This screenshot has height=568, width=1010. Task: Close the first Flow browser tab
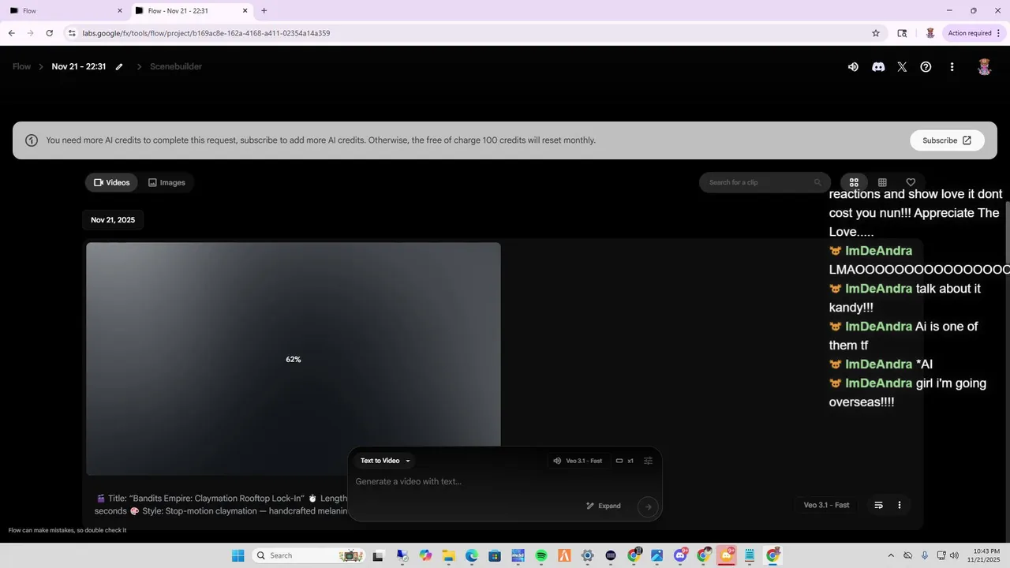point(120,11)
